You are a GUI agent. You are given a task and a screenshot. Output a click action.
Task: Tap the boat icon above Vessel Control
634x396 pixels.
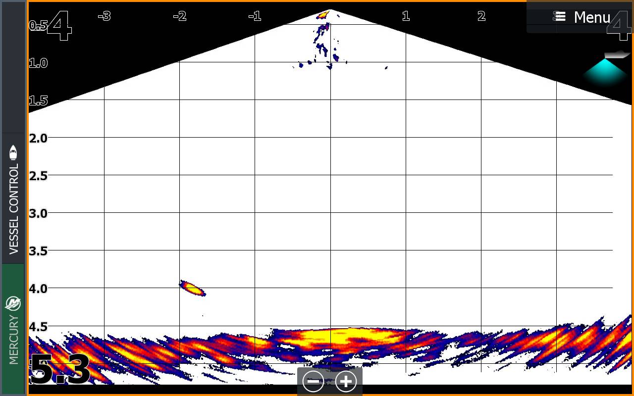tap(13, 153)
